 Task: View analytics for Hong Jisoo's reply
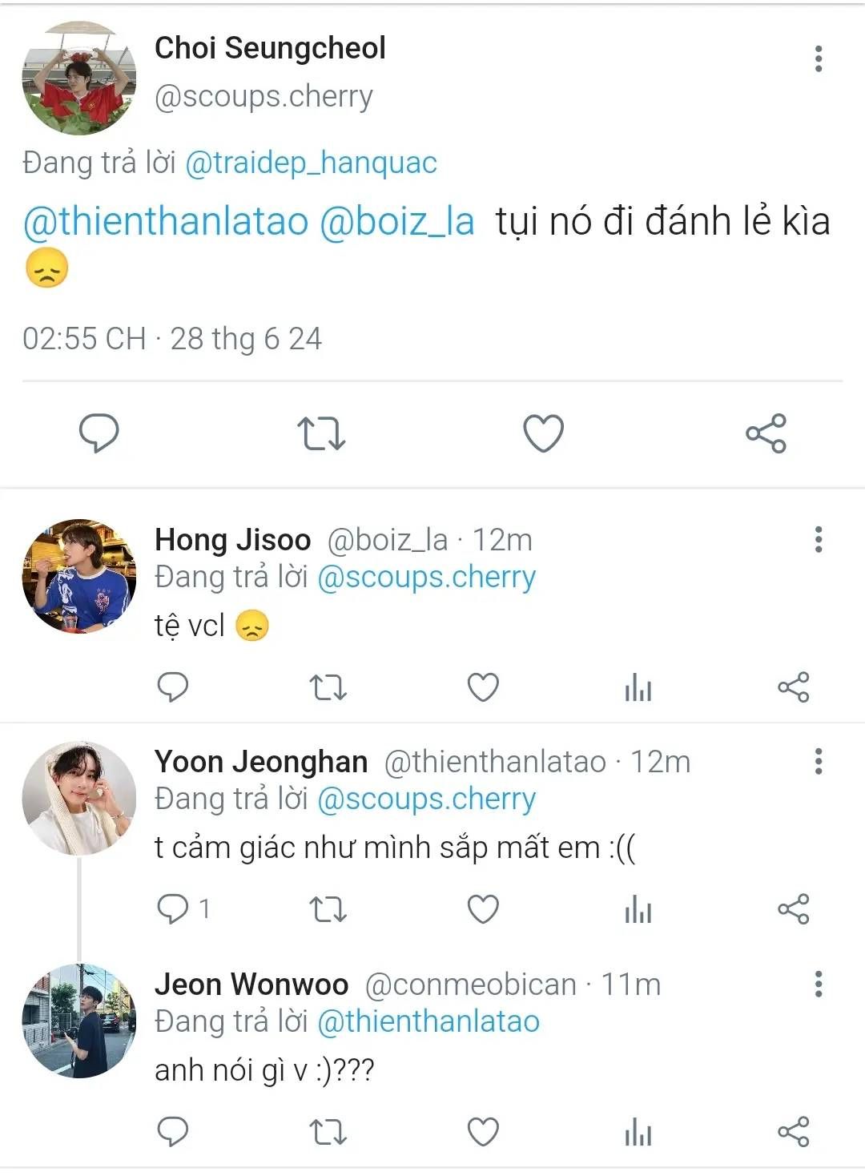click(638, 687)
